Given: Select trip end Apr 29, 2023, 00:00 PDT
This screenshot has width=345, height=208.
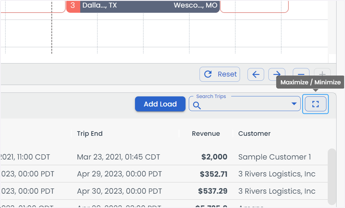Looking at the screenshot, I should click(x=119, y=174).
